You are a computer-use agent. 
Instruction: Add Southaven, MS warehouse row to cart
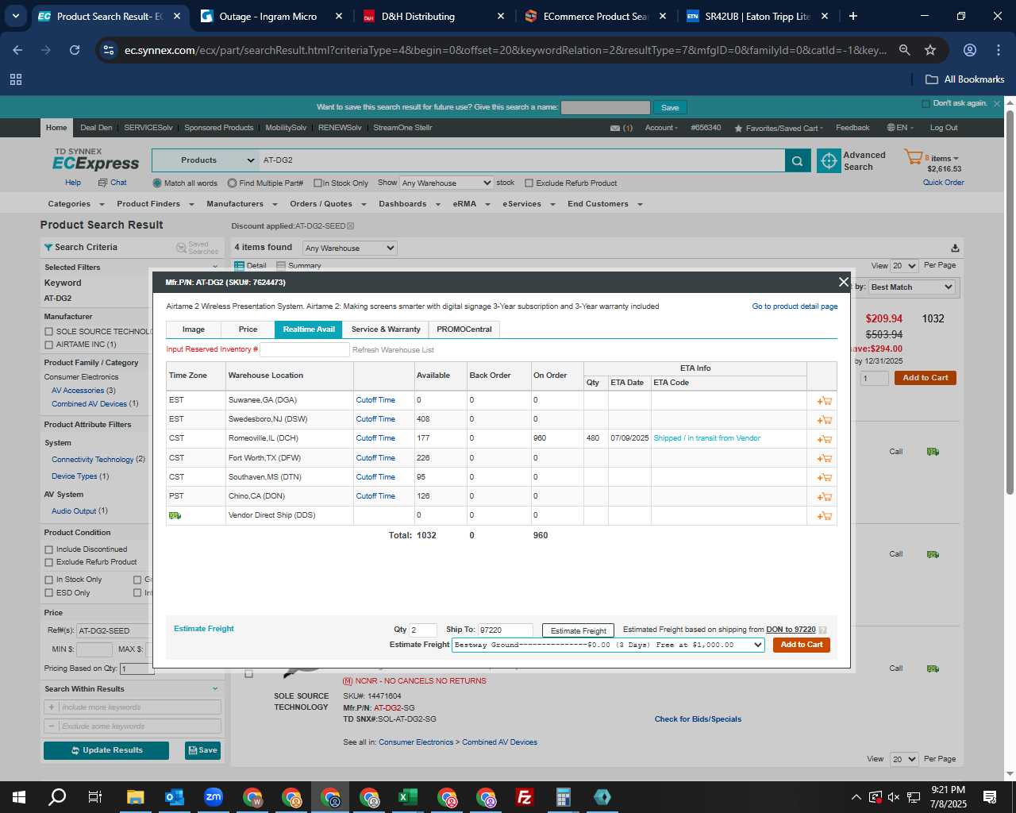(824, 477)
